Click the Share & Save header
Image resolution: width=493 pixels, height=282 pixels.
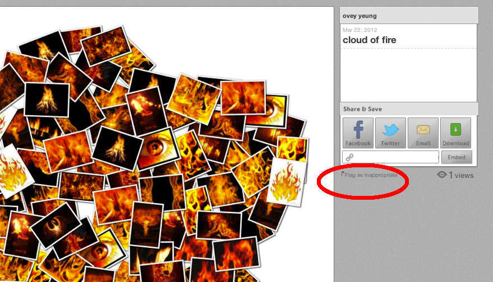tap(362, 109)
